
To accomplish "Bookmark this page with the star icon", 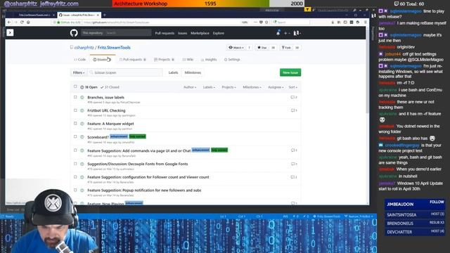I will pyautogui.click(x=266, y=22).
